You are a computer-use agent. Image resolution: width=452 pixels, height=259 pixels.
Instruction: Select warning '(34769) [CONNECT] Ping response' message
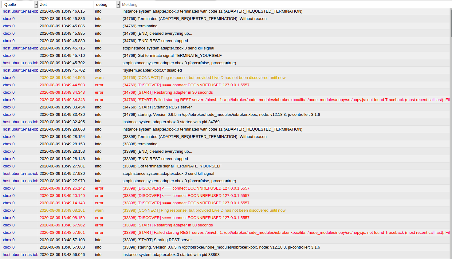204,78
